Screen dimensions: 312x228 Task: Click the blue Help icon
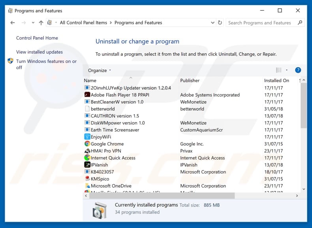(x=298, y=70)
